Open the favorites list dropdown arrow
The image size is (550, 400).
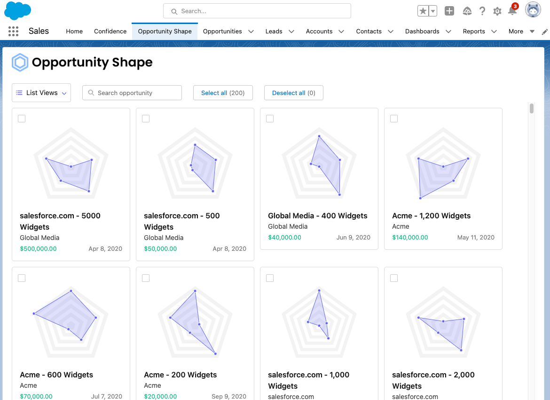click(x=433, y=11)
